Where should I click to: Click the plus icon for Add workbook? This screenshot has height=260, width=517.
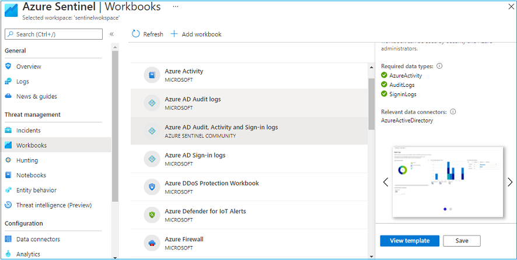pos(174,34)
